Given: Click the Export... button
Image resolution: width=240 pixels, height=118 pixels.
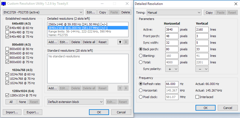Looking at the screenshot, I should point(33,112).
